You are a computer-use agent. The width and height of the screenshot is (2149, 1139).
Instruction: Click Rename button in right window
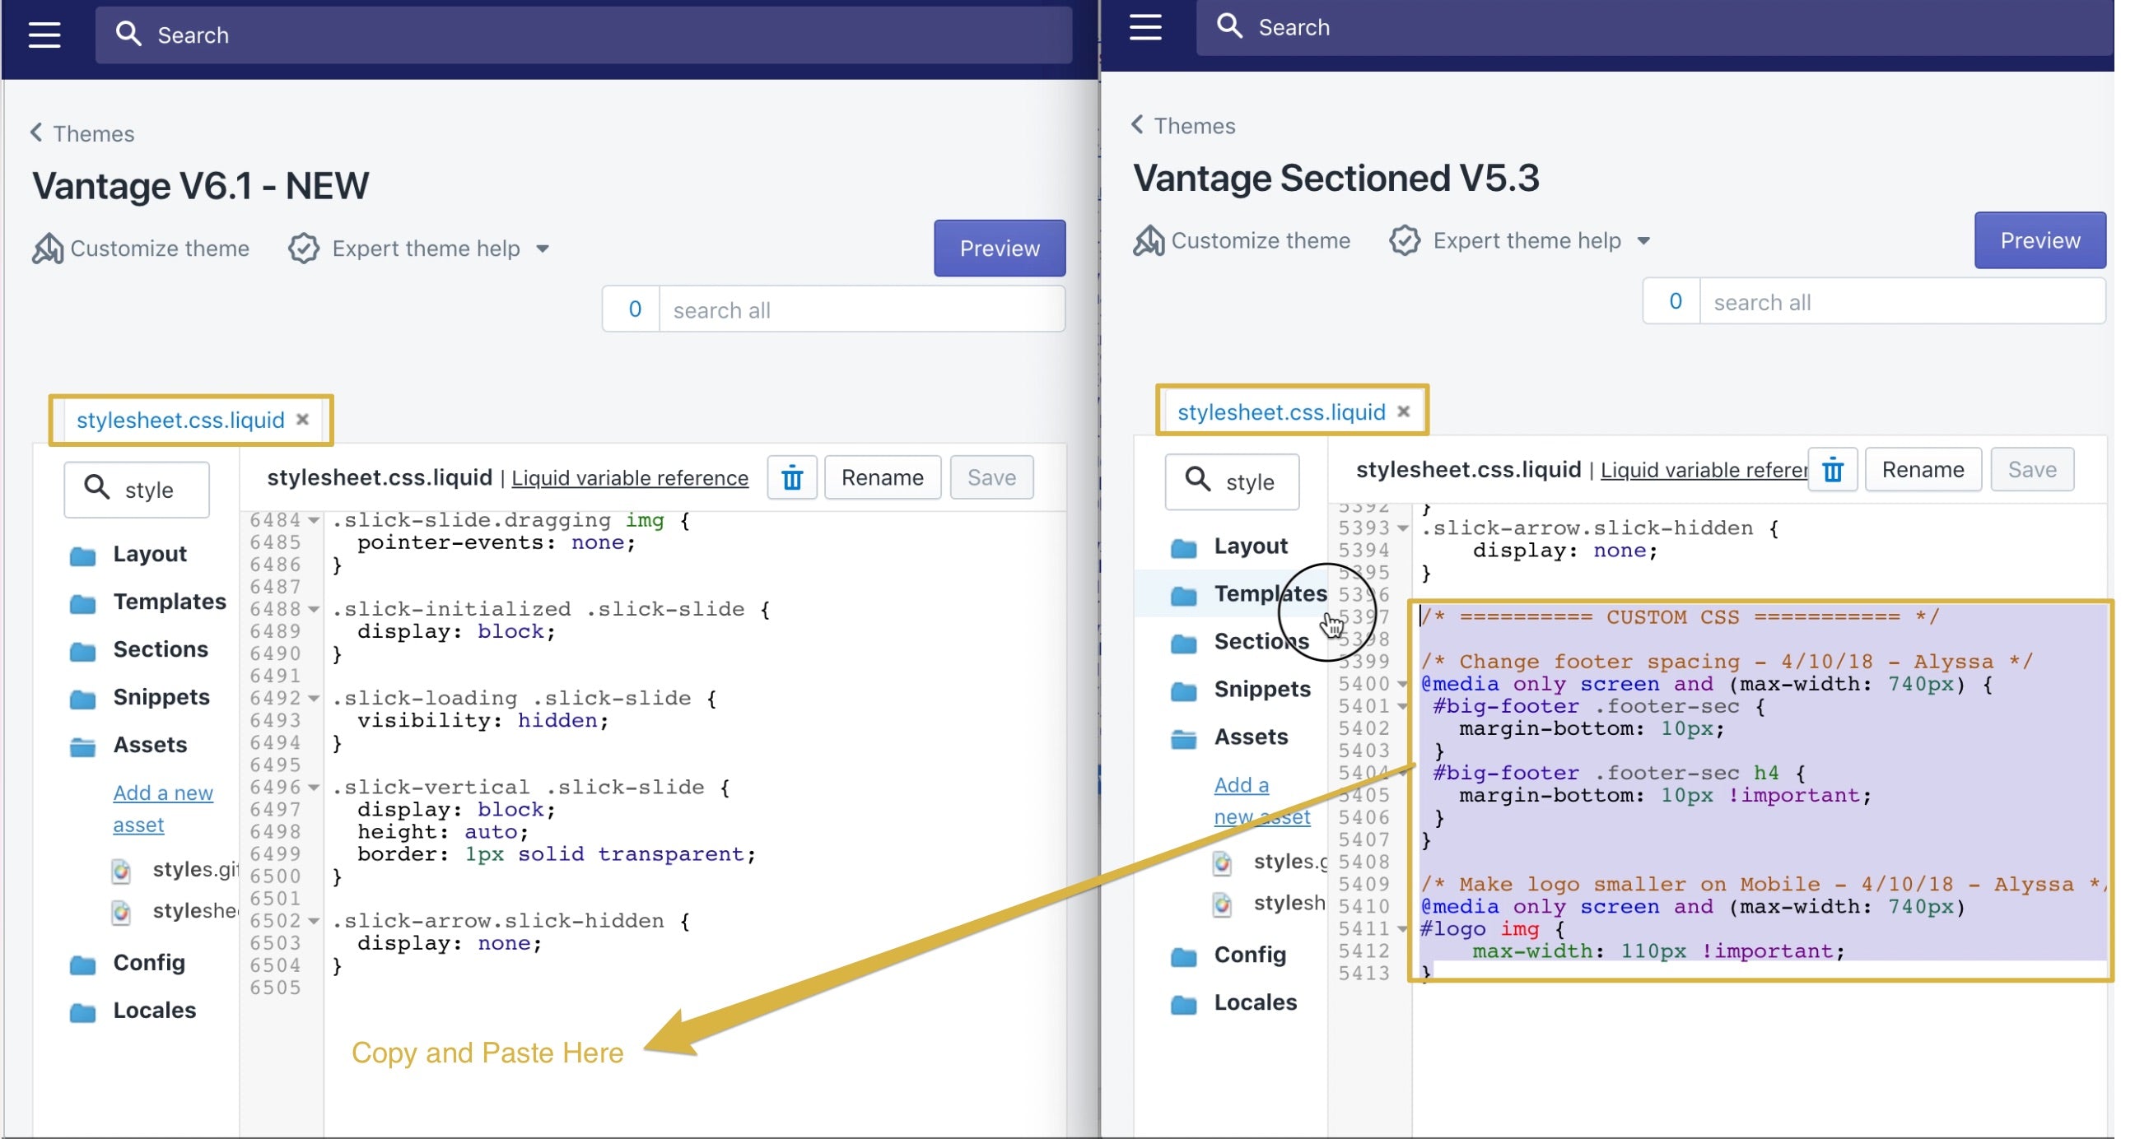[1923, 469]
